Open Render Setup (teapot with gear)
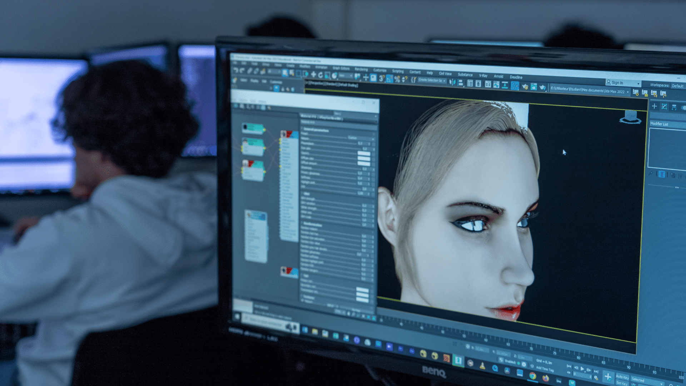The height and width of the screenshot is (386, 686). click(x=525, y=86)
